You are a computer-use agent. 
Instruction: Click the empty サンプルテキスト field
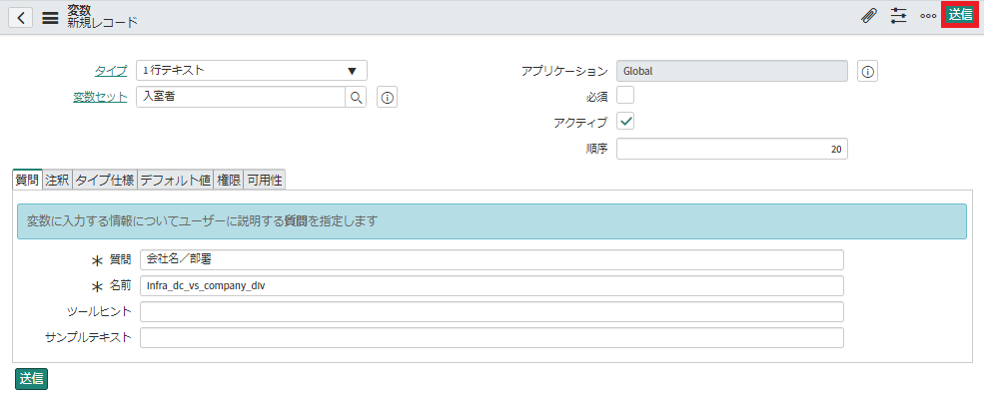point(492,337)
